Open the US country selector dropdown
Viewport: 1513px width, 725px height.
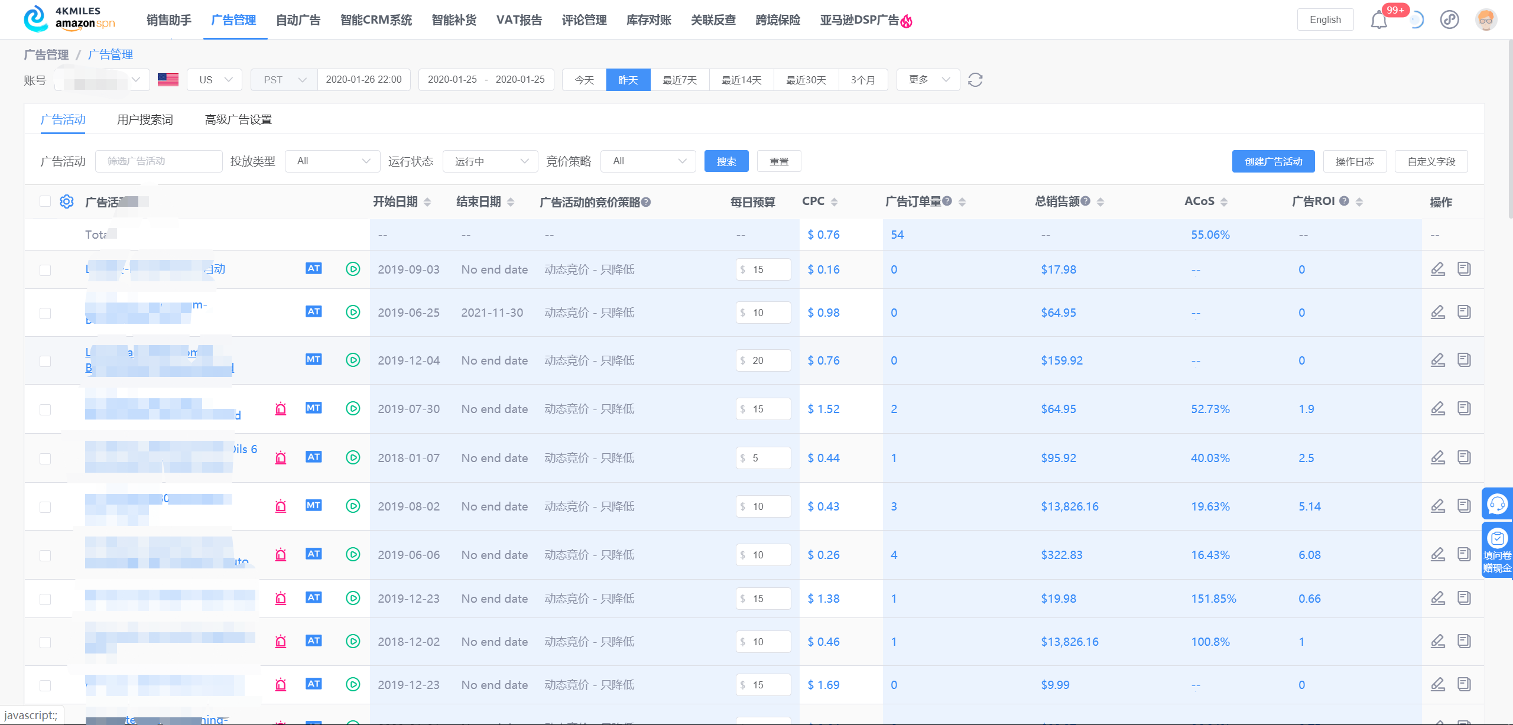click(214, 79)
